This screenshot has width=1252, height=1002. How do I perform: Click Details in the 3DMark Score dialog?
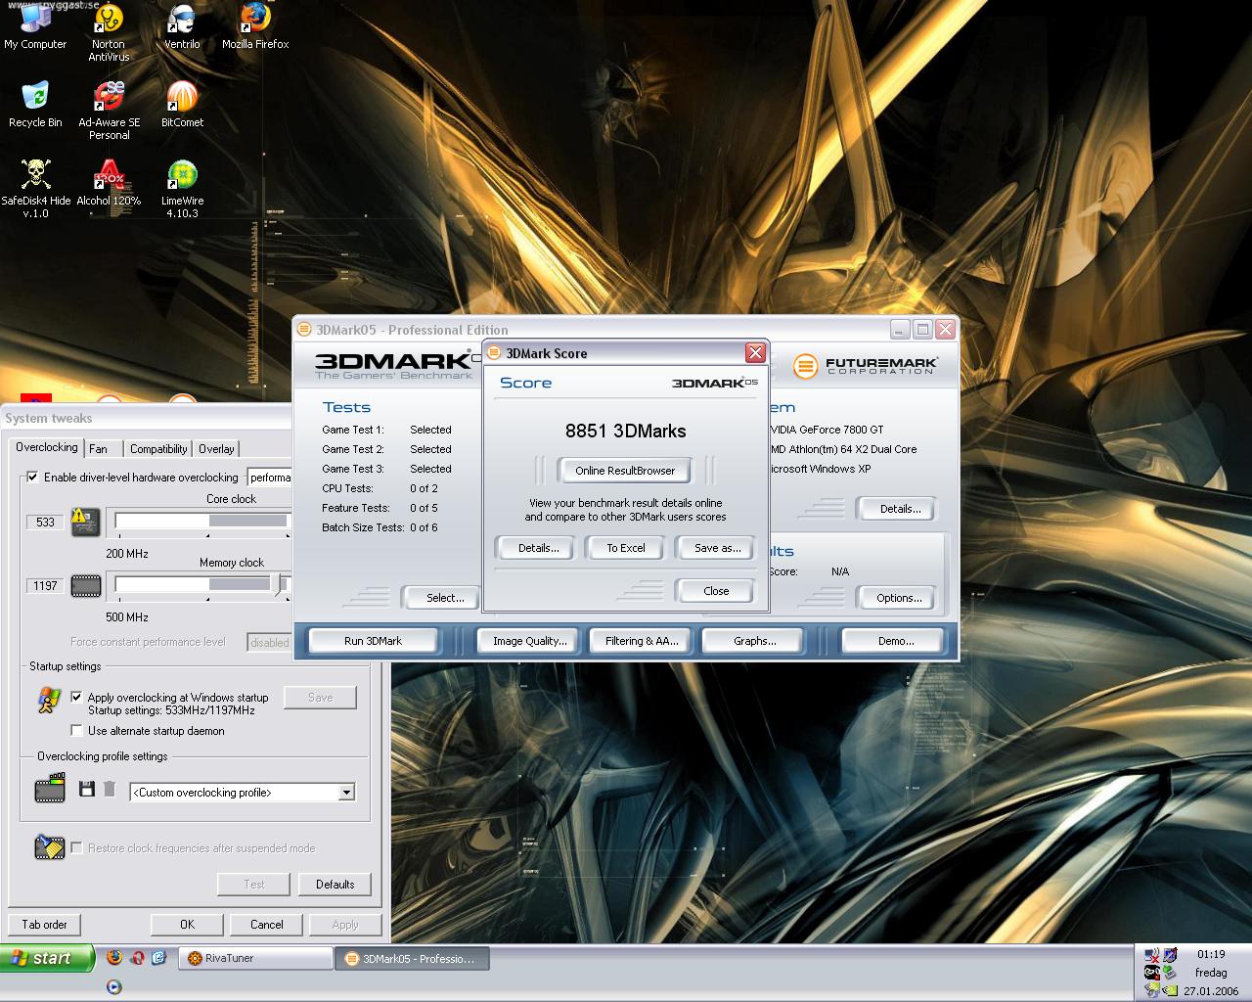coord(538,548)
